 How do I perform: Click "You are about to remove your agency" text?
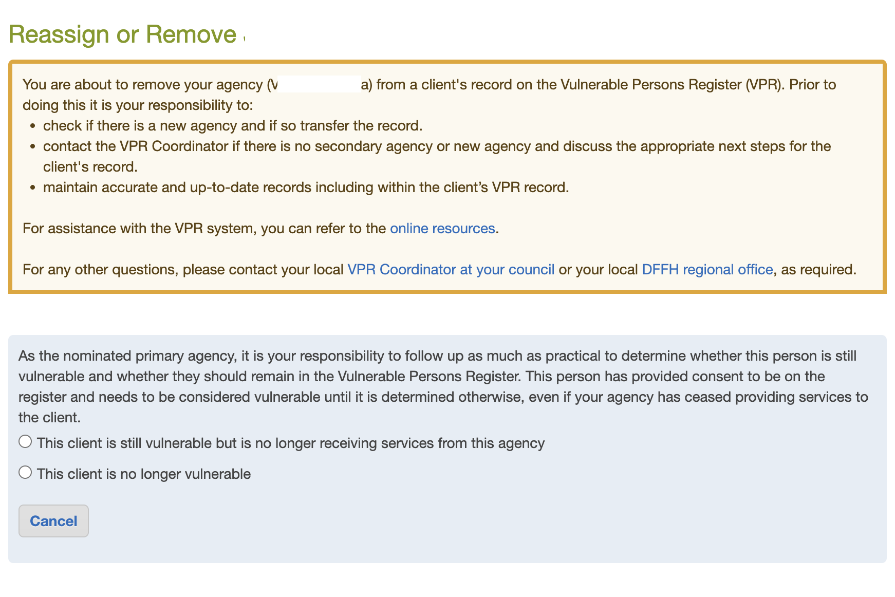click(142, 85)
